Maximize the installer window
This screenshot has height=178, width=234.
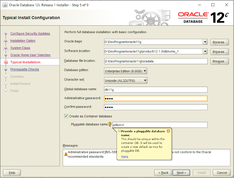coord(213,5)
